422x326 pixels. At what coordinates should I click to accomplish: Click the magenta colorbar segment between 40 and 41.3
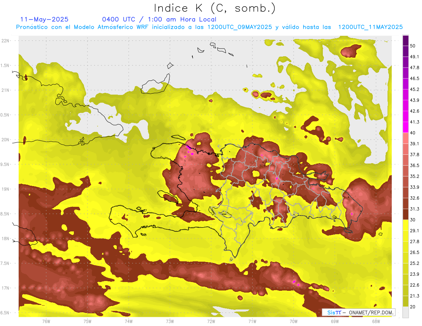(x=405, y=127)
